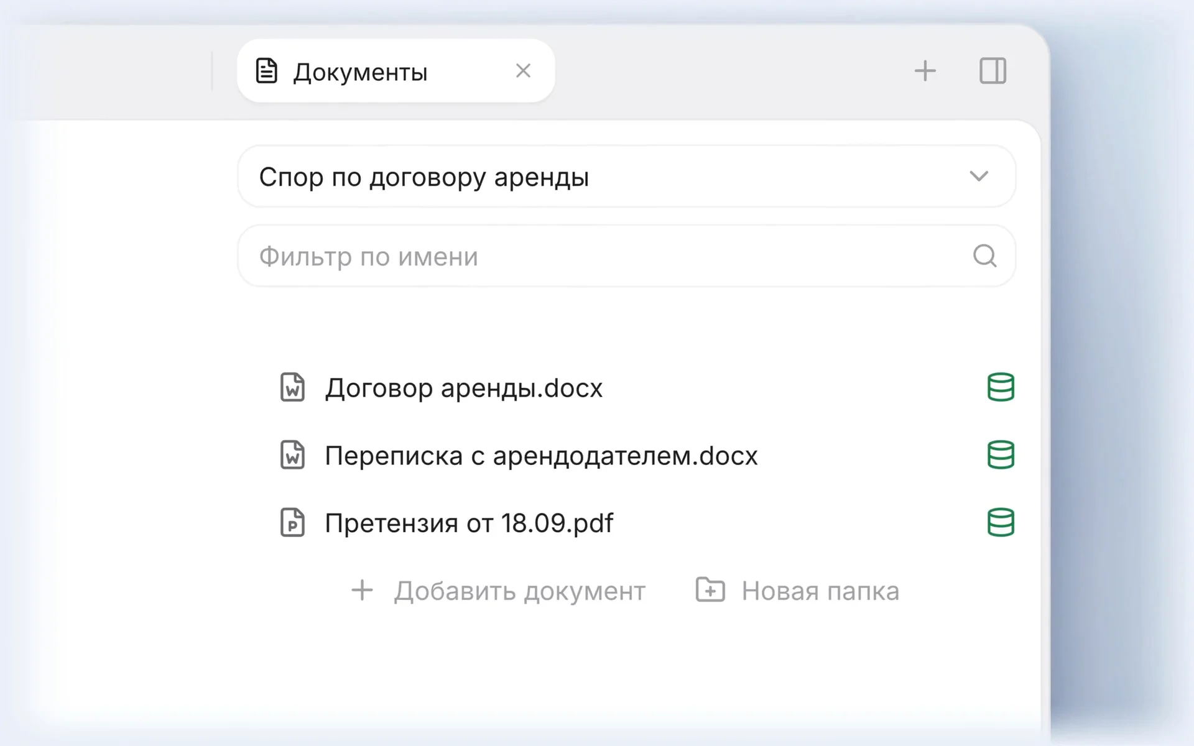The image size is (1194, 746).
Task: Open Претензия от 18.09.pdf
Action: point(469,523)
